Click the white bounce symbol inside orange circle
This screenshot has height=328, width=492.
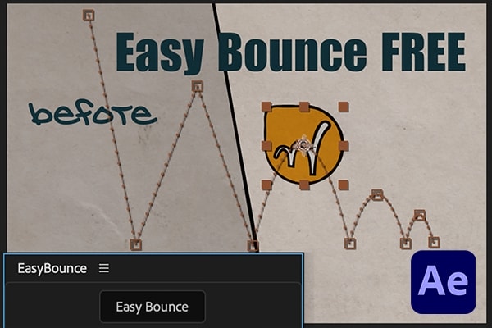[302, 148]
